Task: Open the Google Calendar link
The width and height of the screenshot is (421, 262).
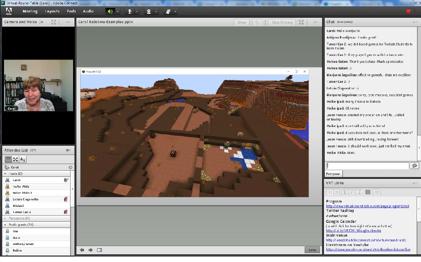Action: [354, 231]
